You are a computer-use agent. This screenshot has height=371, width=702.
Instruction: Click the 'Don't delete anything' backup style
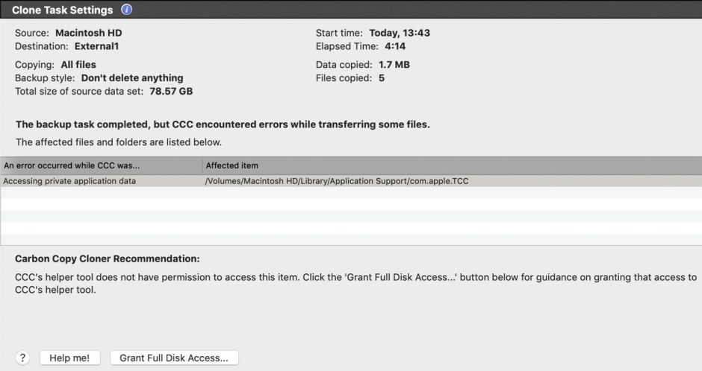[x=132, y=77]
